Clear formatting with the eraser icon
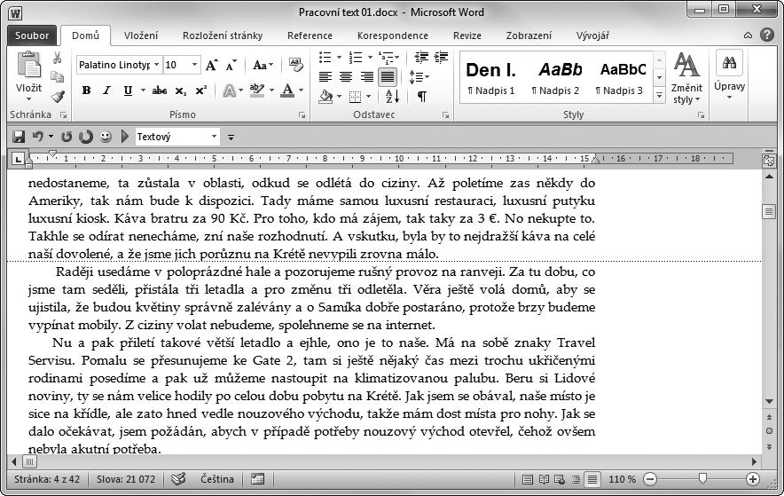 295,65
